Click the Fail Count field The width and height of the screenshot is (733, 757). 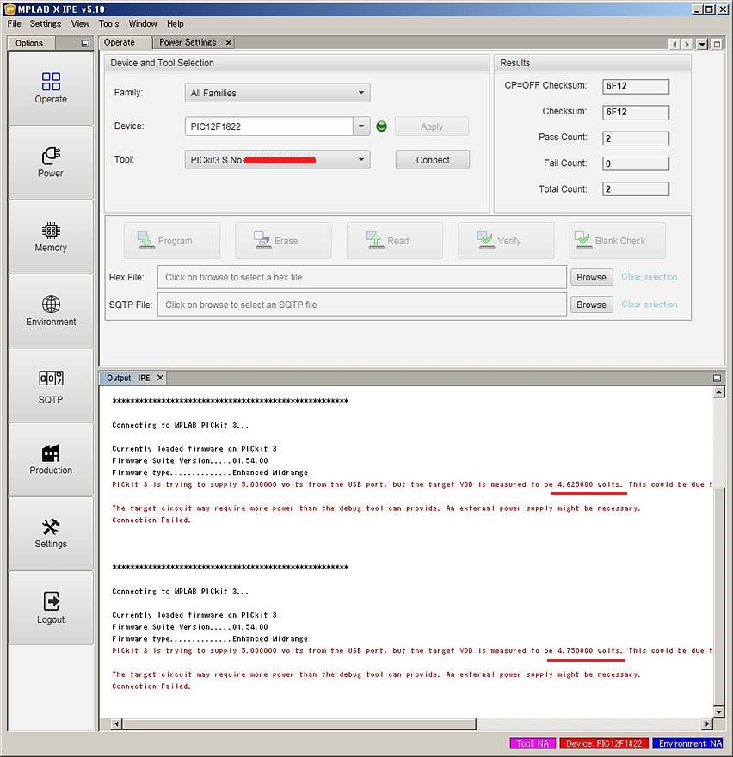point(636,163)
